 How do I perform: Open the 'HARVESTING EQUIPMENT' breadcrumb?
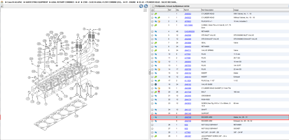tap(37, 2)
